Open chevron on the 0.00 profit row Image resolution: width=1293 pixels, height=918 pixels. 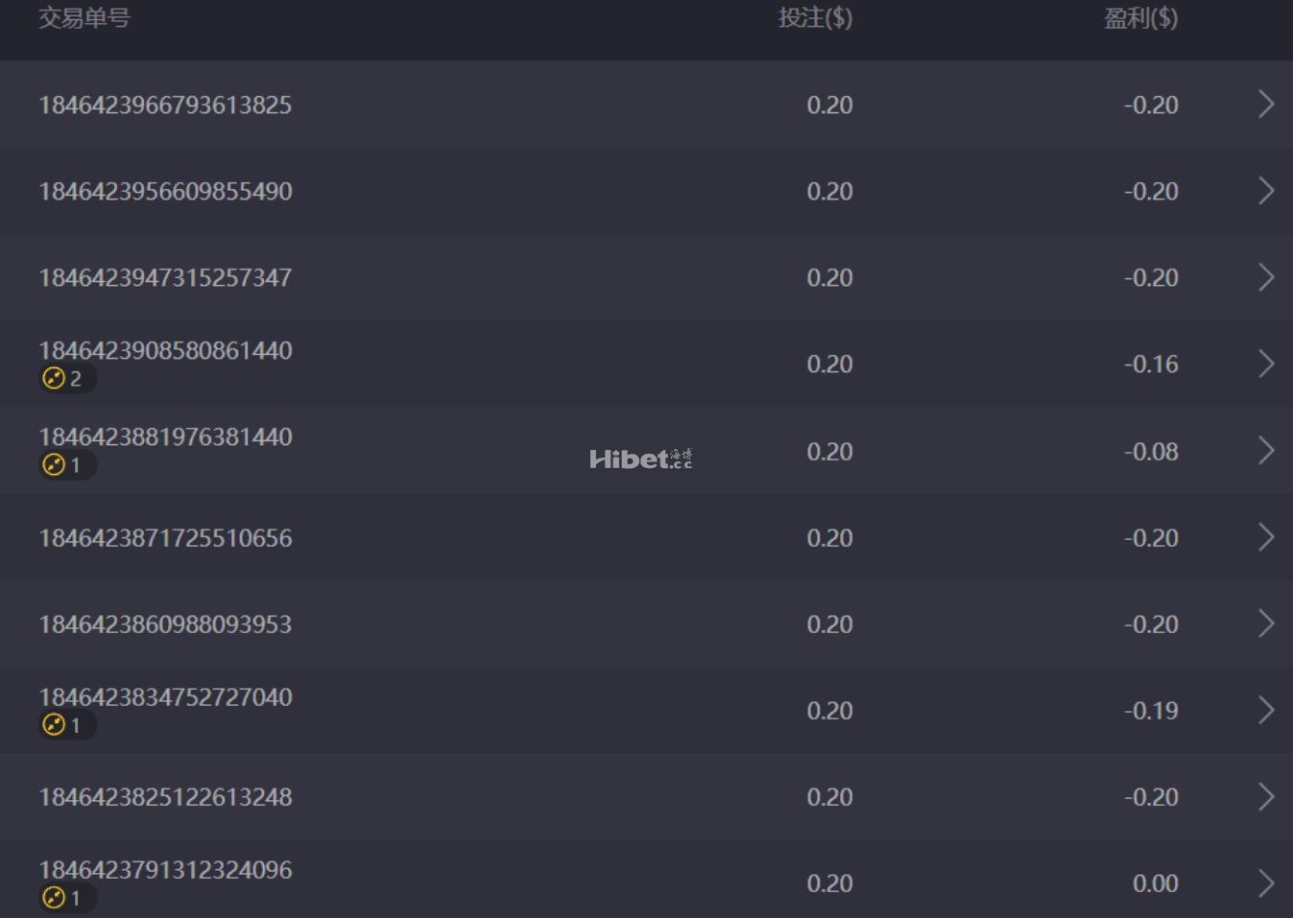tap(1266, 883)
